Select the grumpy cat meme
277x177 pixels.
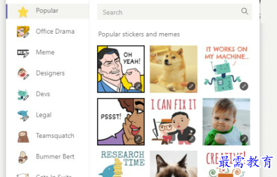173,164
